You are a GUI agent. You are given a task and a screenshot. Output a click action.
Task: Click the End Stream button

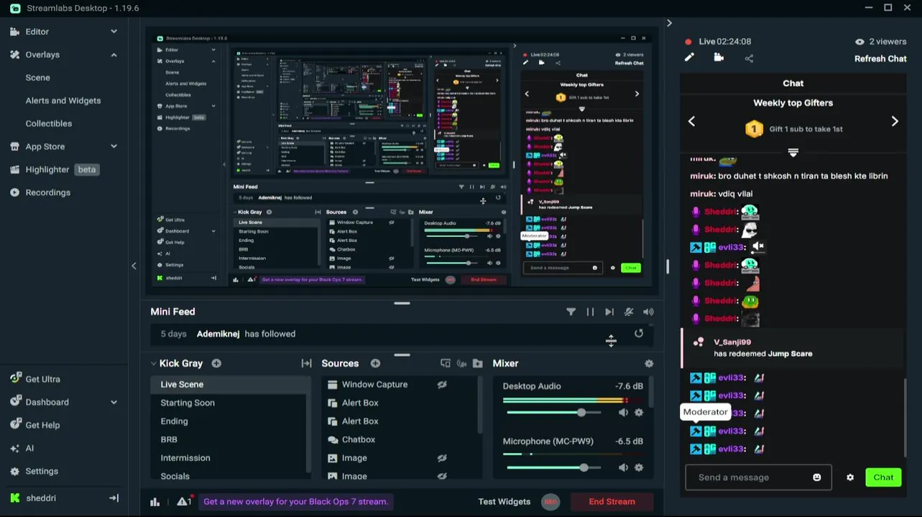click(x=612, y=502)
